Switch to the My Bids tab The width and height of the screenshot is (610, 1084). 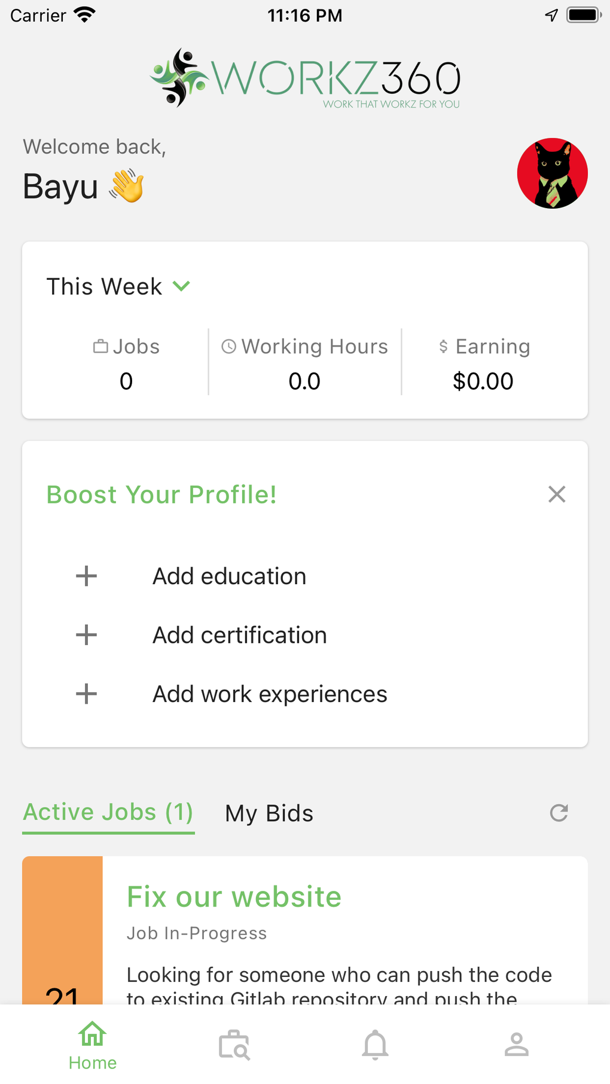(269, 813)
